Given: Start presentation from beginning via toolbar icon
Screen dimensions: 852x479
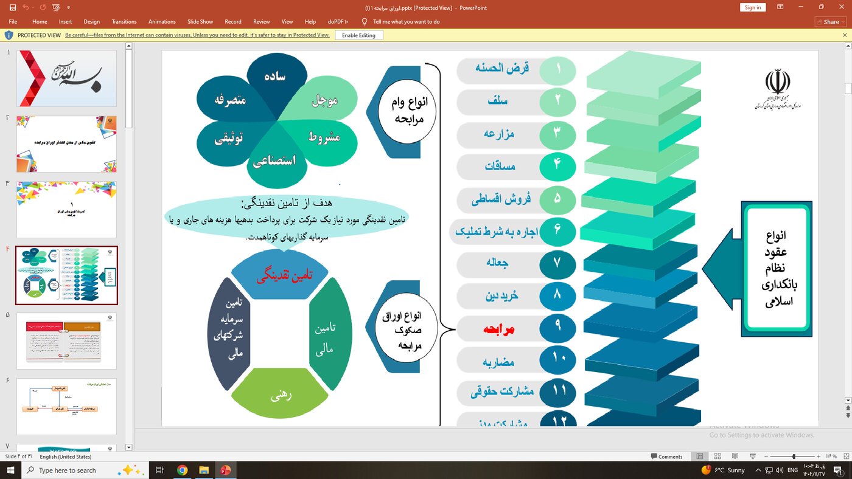Looking at the screenshot, I should click(56, 7).
